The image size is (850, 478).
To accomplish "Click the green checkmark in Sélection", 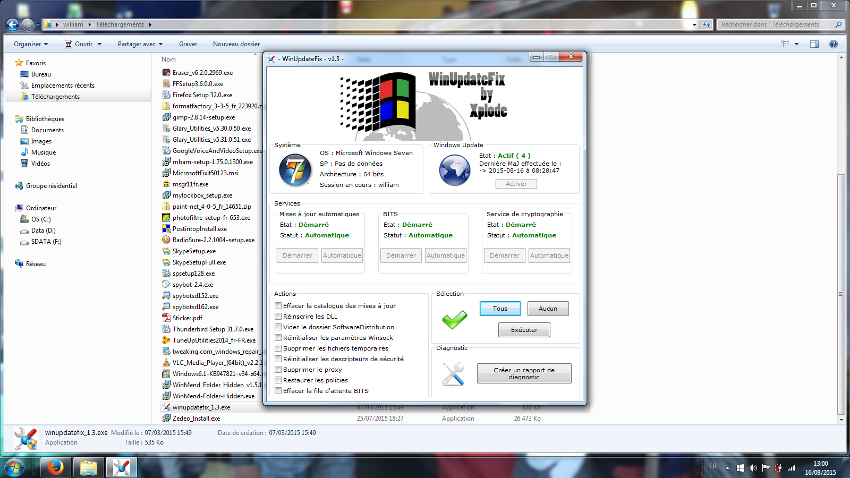I will coord(455,319).
